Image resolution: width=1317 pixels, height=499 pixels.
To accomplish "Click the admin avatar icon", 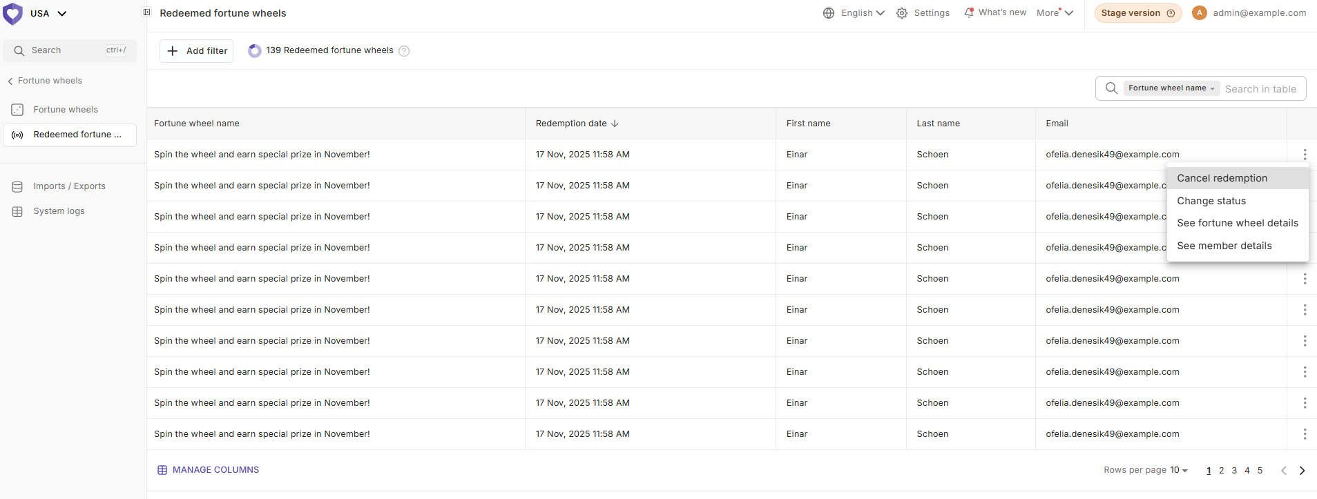I will pyautogui.click(x=1200, y=13).
